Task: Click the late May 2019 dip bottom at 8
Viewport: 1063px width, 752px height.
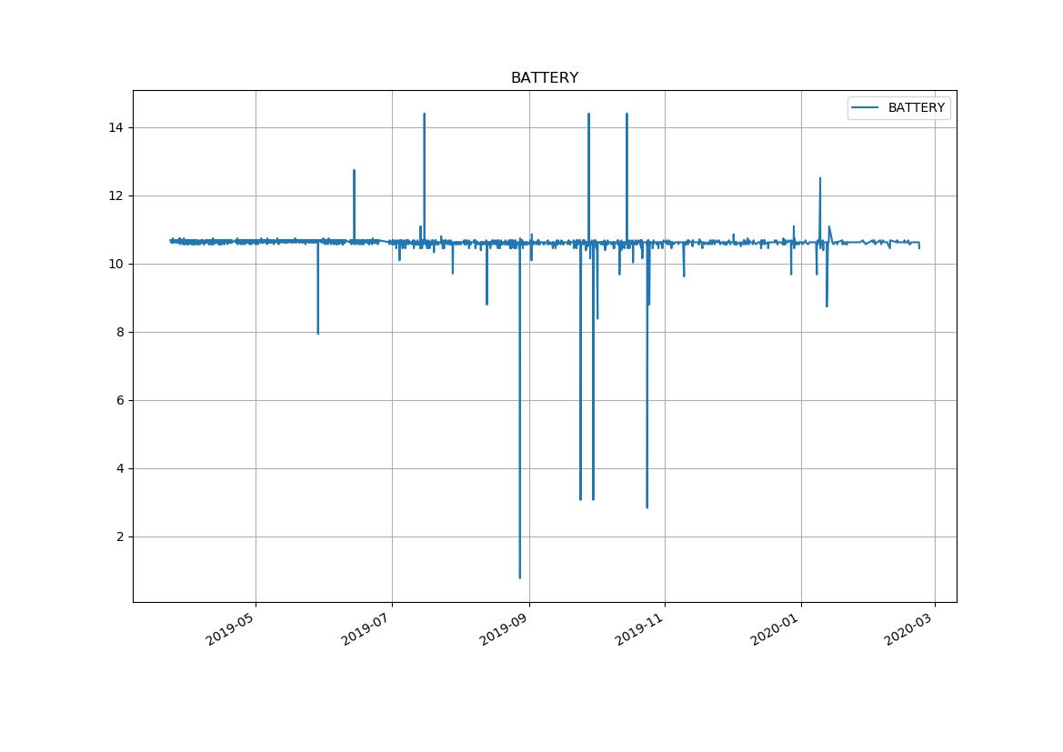Action: pyautogui.click(x=317, y=332)
